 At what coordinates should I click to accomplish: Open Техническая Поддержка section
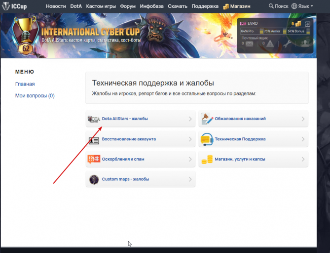pyautogui.click(x=254, y=139)
